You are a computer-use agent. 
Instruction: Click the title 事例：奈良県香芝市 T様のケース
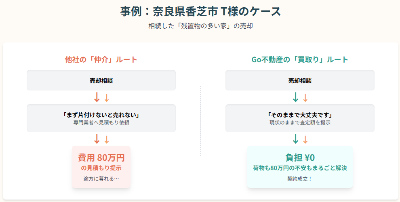(x=200, y=11)
